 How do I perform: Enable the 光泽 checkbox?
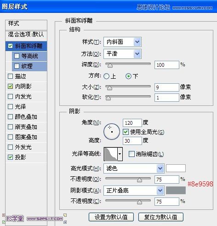coord(10,107)
